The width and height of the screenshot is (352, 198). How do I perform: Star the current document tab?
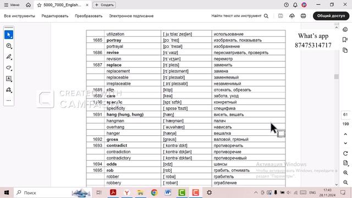(39, 5)
